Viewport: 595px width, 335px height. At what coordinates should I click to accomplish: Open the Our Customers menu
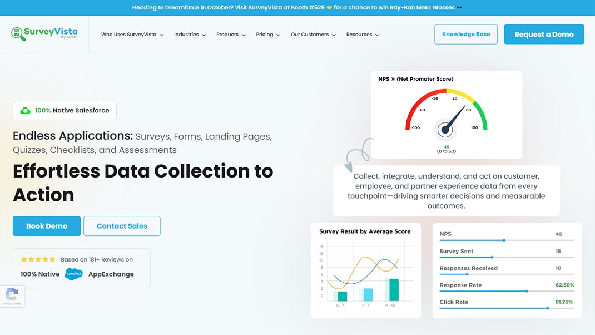313,35
